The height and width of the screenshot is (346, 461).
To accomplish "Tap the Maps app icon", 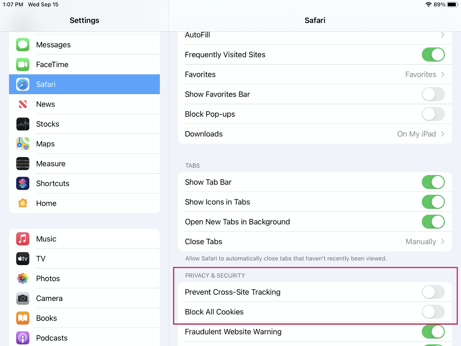I will [23, 144].
